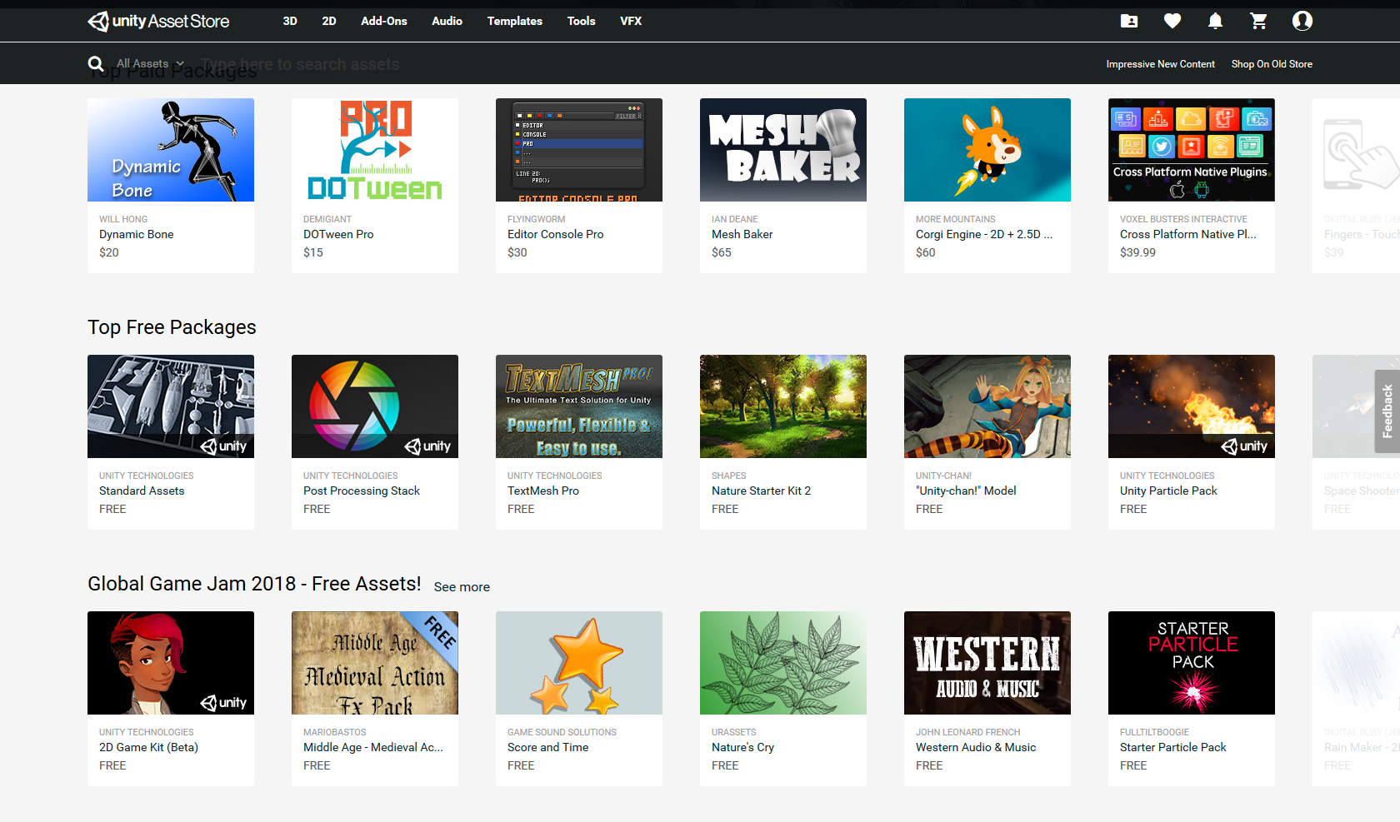Open the Corgi Engine thumbnail
1400x822 pixels.
click(x=987, y=150)
